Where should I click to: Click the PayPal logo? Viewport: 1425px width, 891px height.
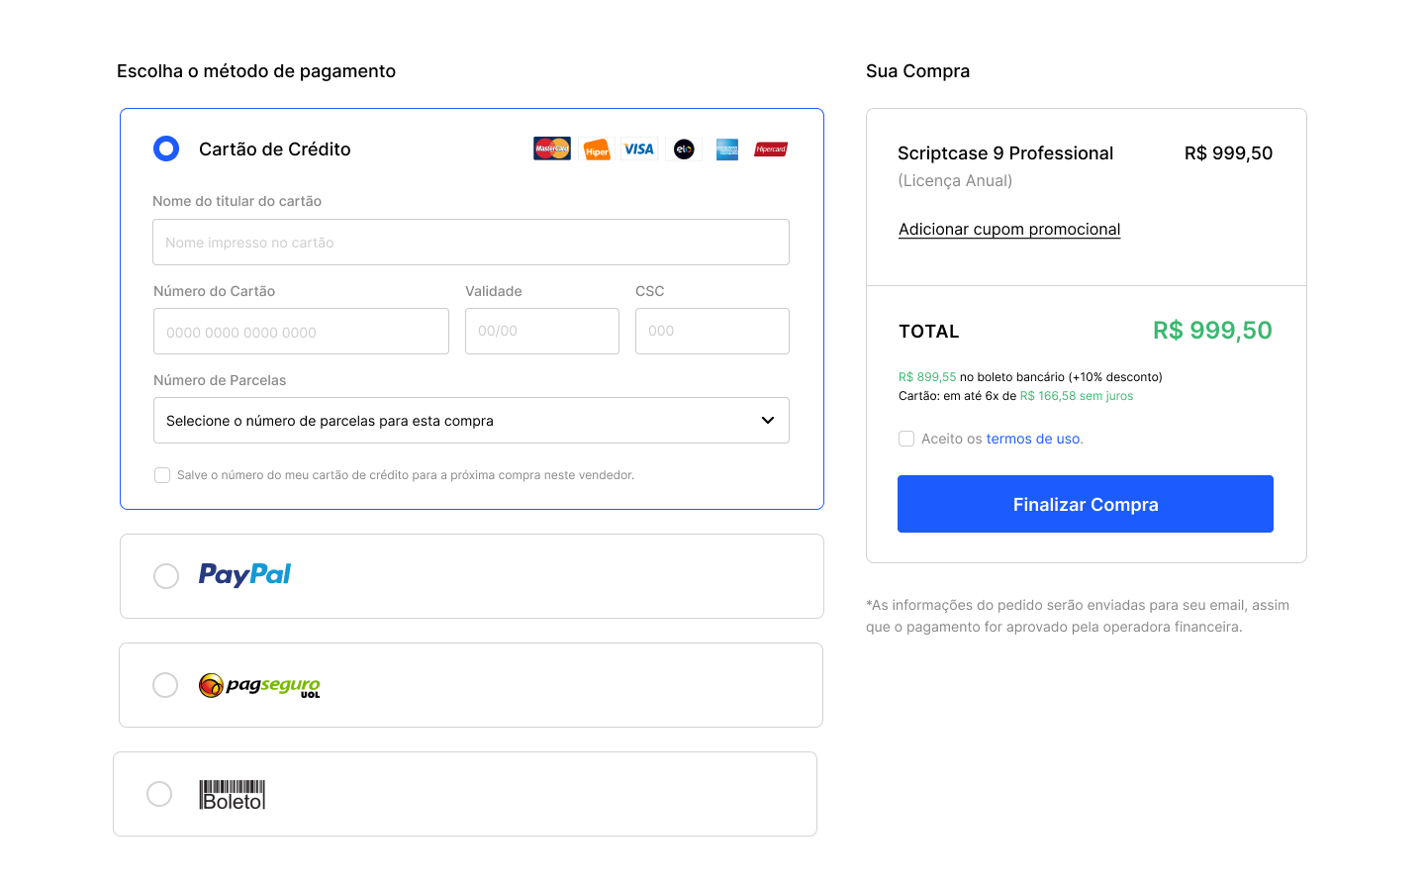click(244, 575)
